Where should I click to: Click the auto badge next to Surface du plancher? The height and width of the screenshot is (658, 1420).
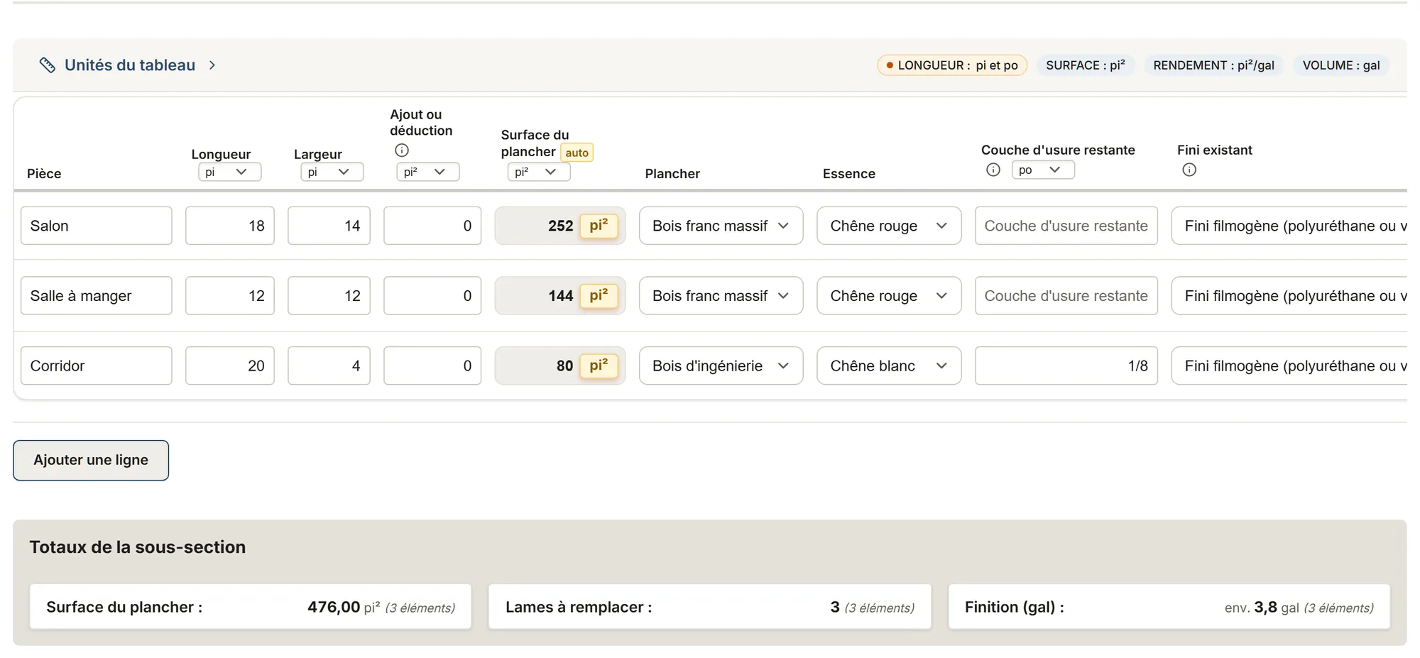[x=577, y=153]
